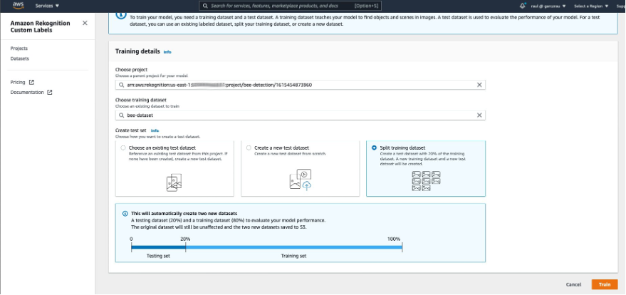This screenshot has height=295, width=626.
Task: Click the Training set label
Action: point(294,256)
